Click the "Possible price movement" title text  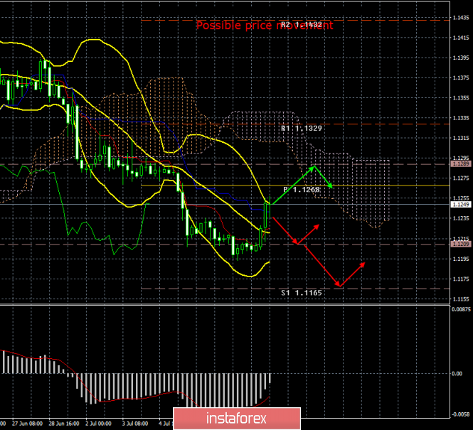pos(265,26)
